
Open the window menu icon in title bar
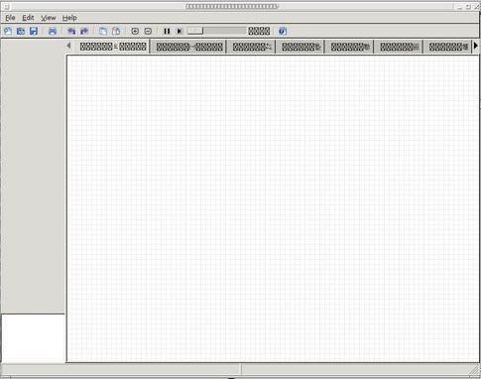click(x=6, y=6)
